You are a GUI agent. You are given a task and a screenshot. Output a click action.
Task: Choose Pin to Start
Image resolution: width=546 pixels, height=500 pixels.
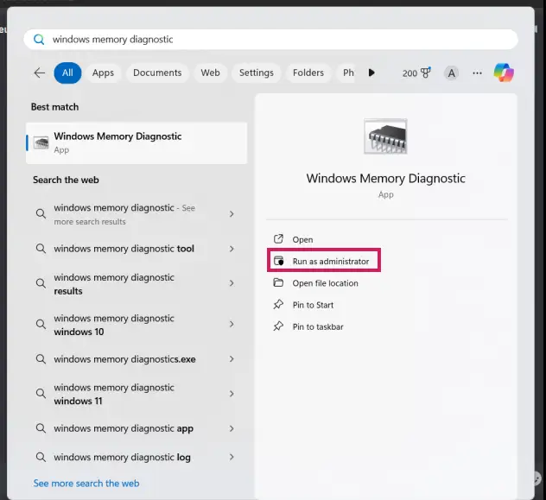pyautogui.click(x=313, y=305)
